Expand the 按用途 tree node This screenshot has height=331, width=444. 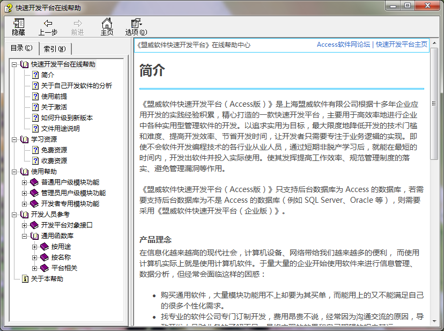click(34, 247)
